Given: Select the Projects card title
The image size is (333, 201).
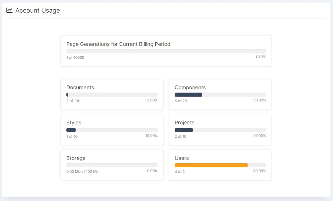Looking at the screenshot, I should 185,123.
